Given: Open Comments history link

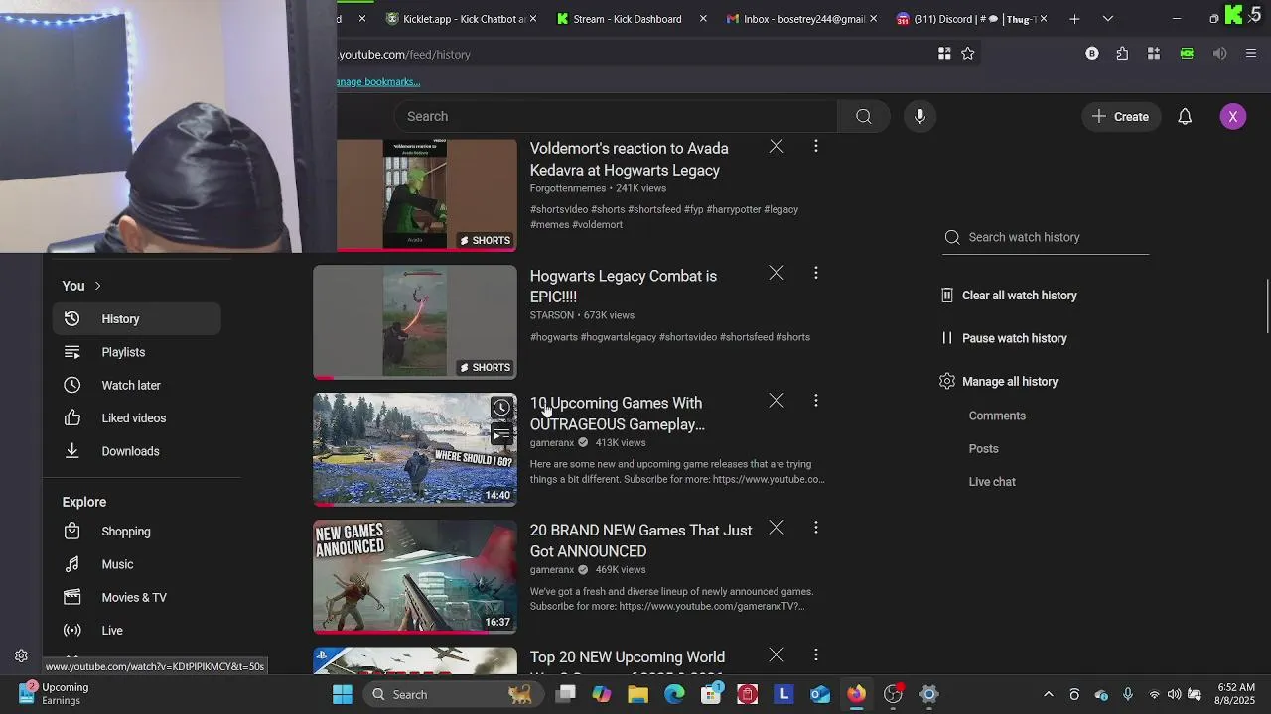Looking at the screenshot, I should (997, 416).
